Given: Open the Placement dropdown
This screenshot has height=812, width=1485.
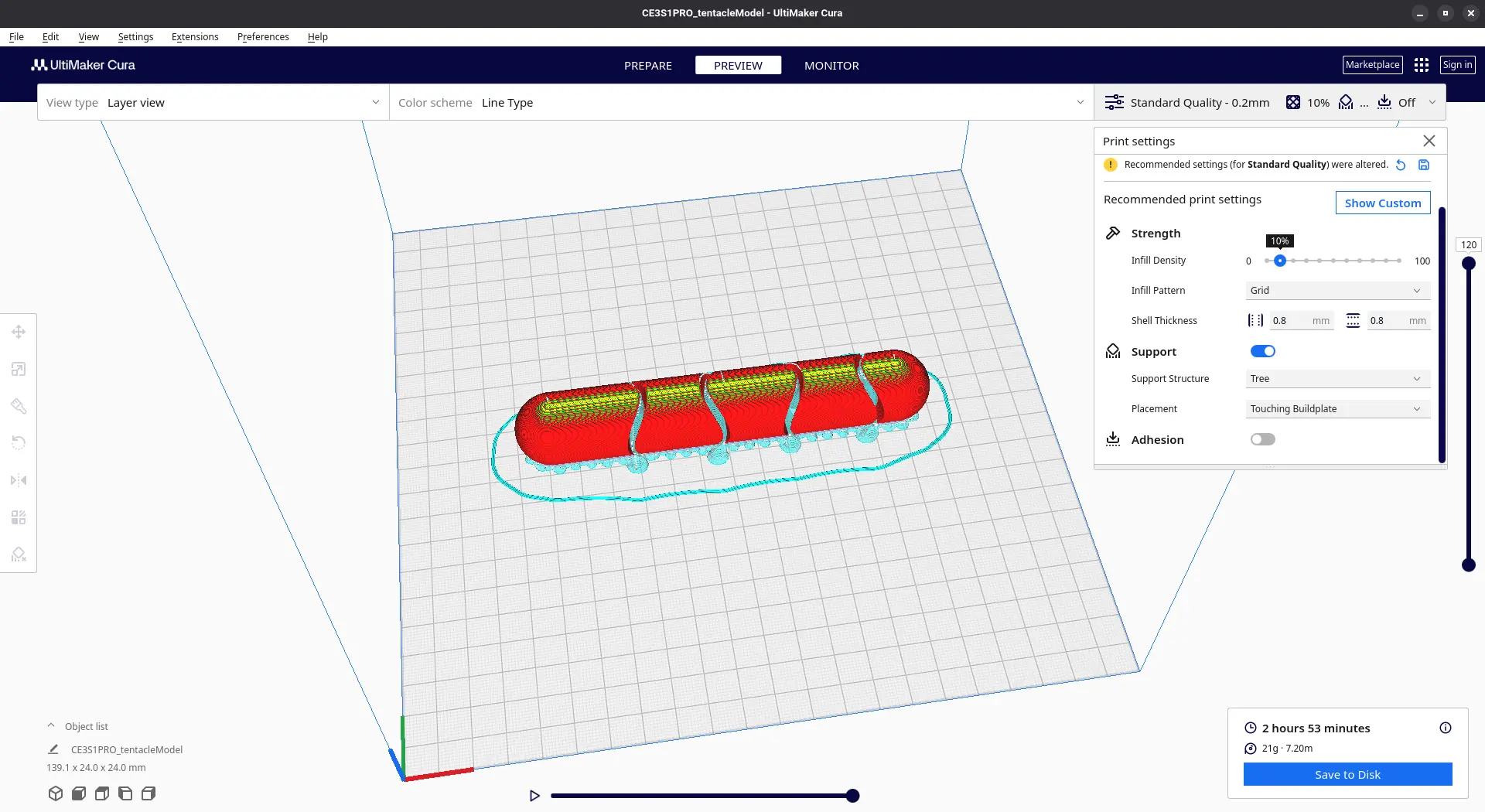Looking at the screenshot, I should pyautogui.click(x=1337, y=409).
